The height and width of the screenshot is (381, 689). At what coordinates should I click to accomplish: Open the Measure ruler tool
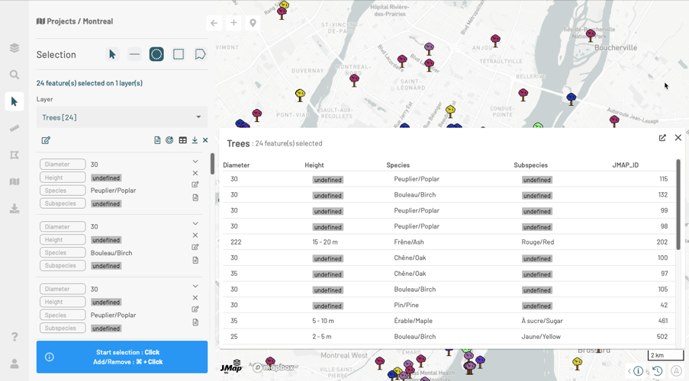pyautogui.click(x=14, y=128)
